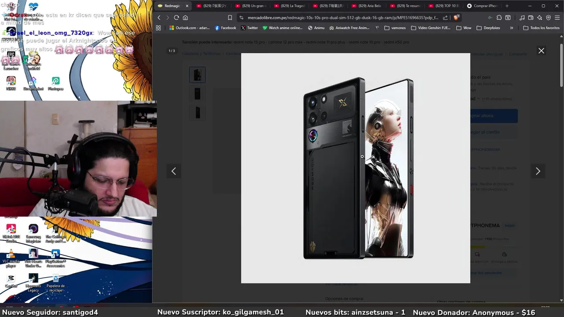
Task: Open the Five Hearts Under One shortcut
Action: [x=33, y=258]
